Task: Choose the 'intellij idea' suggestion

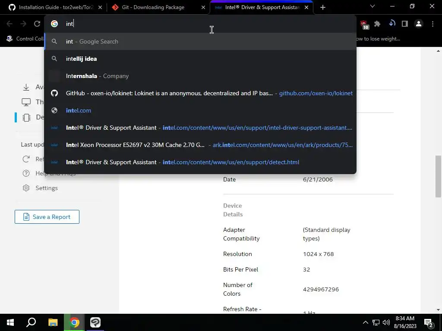Action: (x=200, y=59)
